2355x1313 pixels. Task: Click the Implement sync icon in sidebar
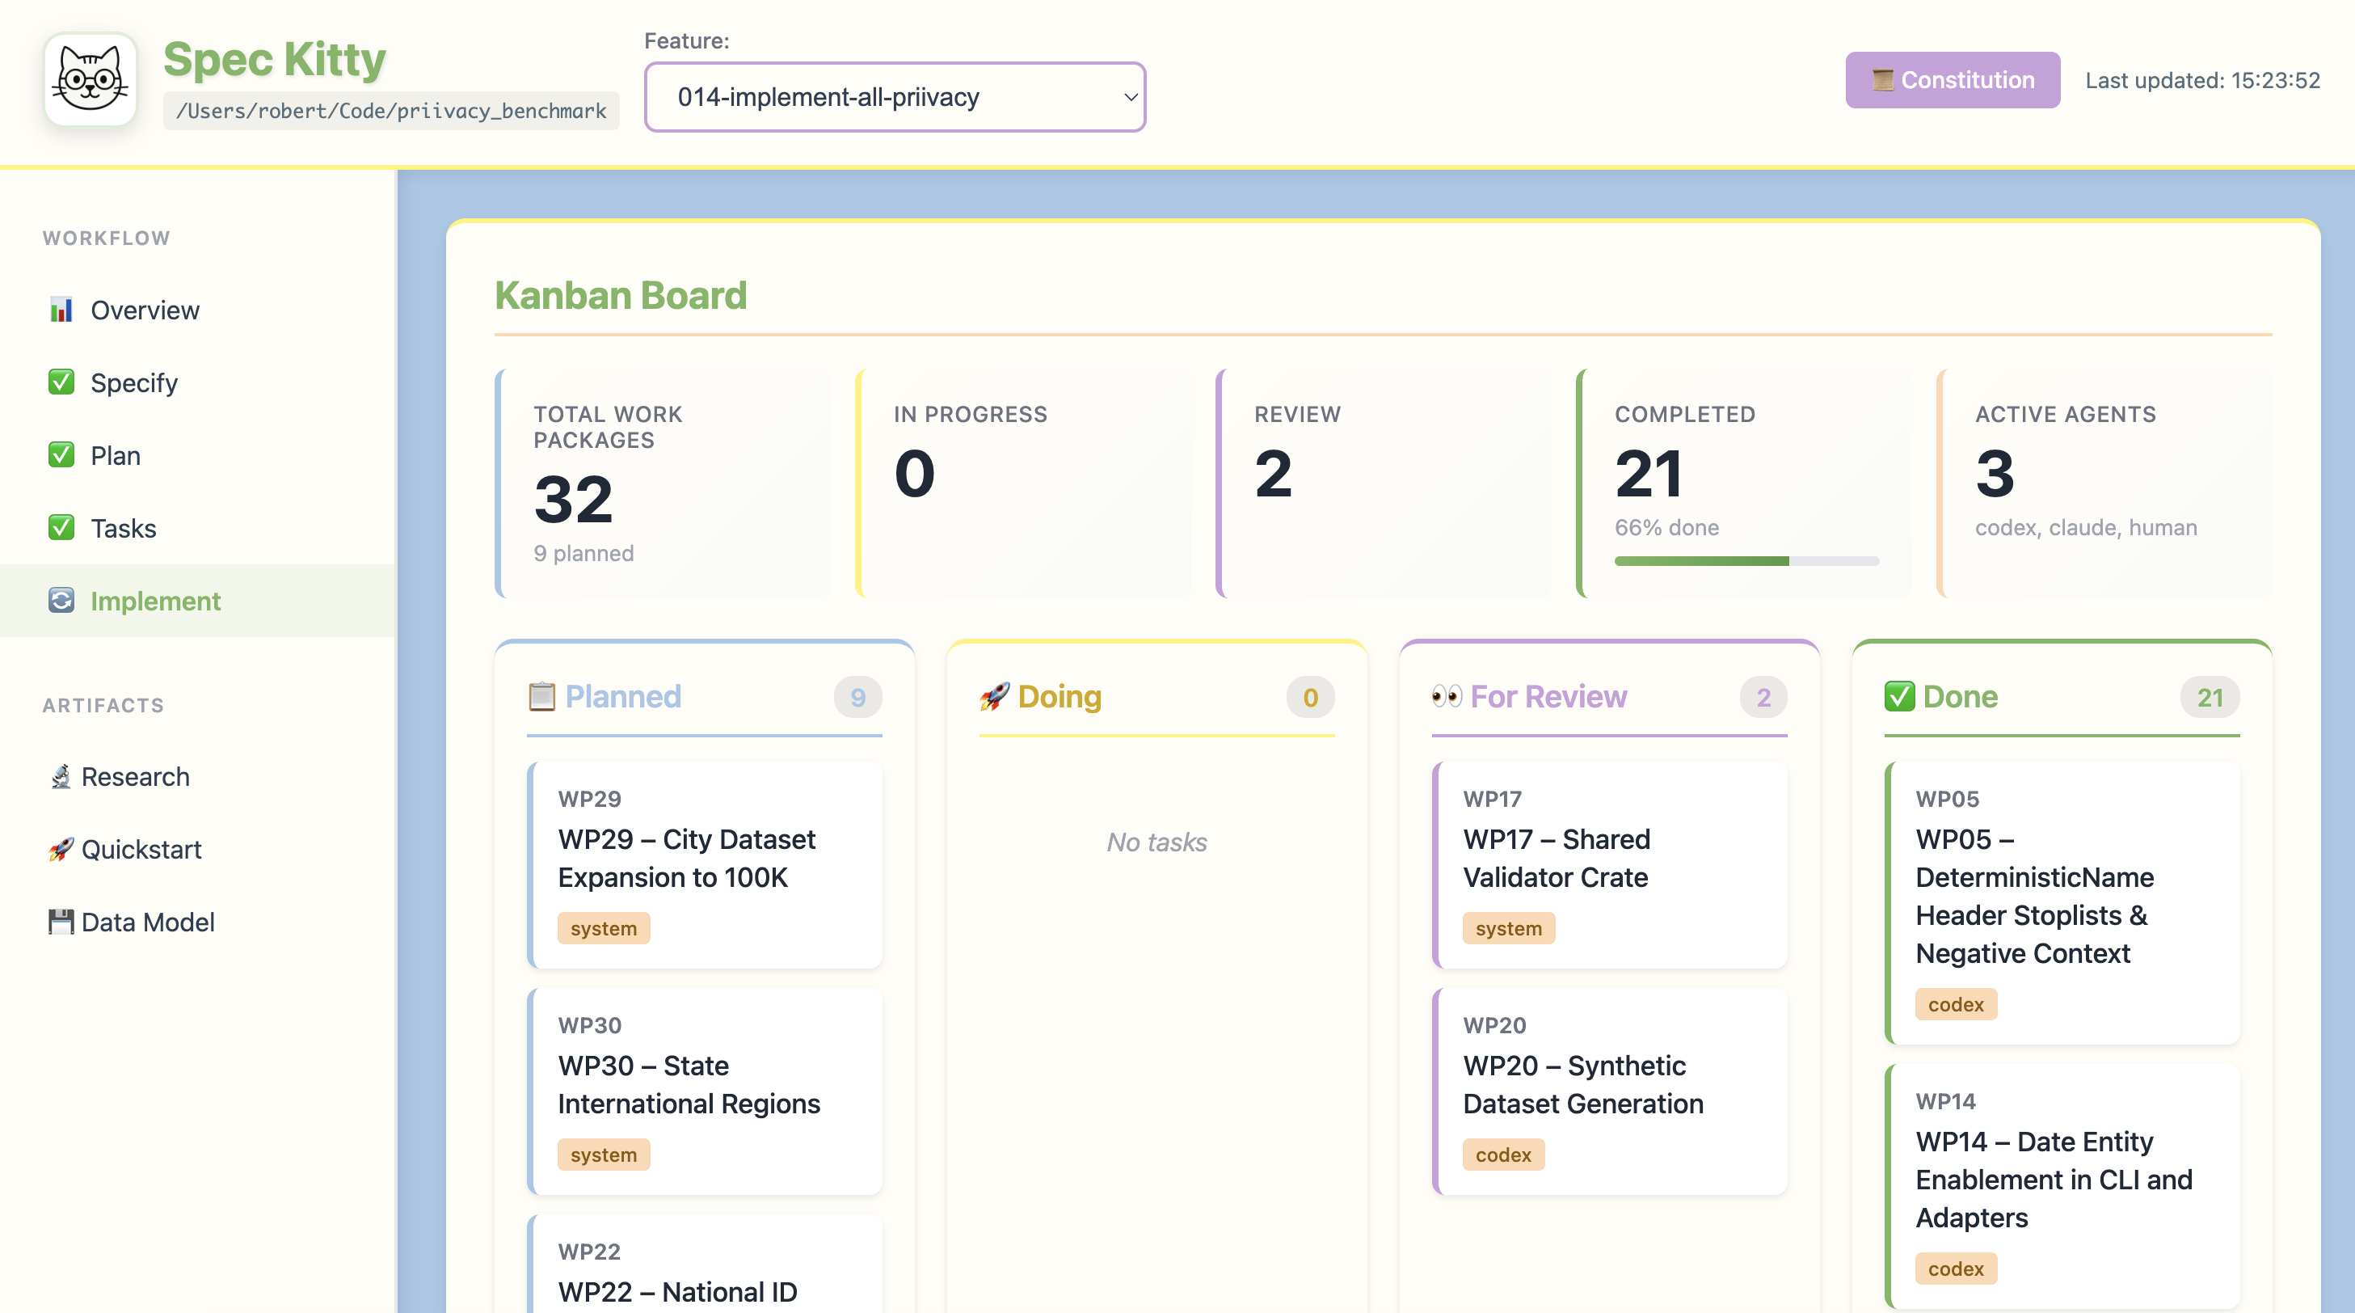click(61, 601)
